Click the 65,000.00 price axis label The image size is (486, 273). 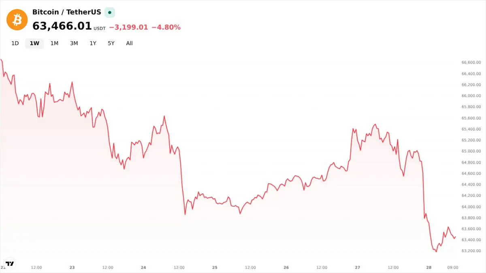(471, 151)
